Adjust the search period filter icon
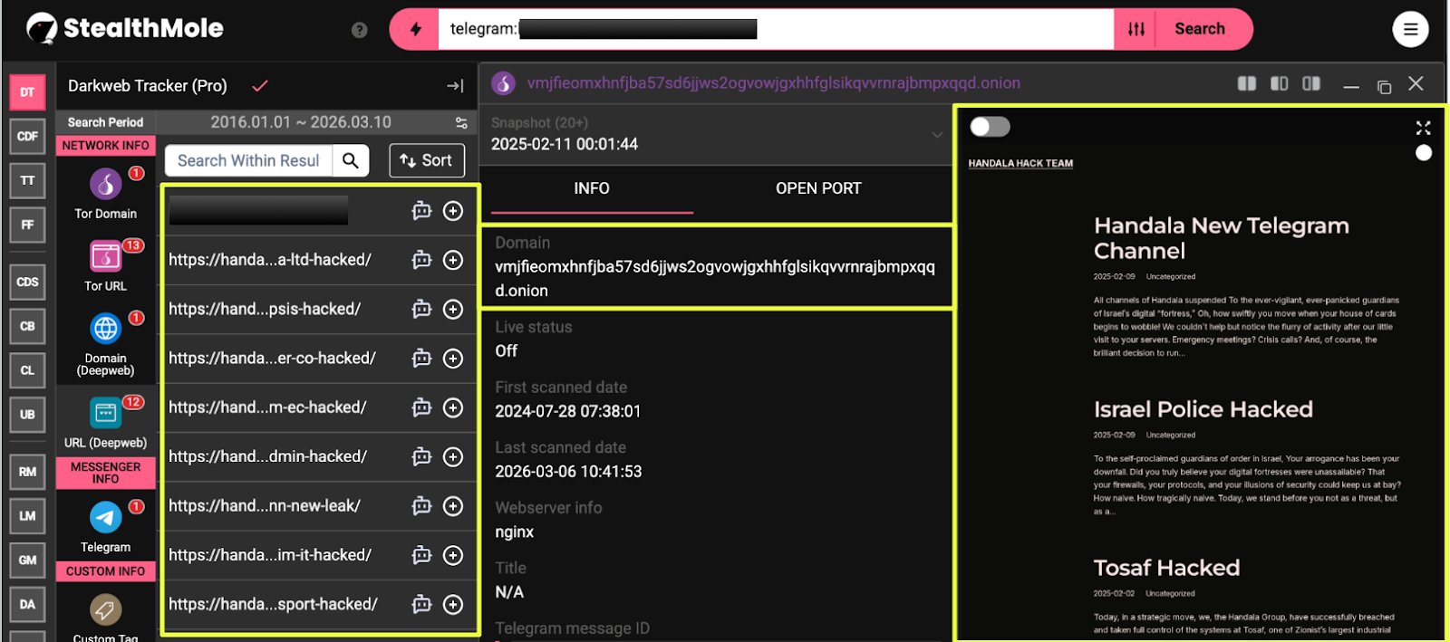Viewport: 1450px width, 642px height. (x=461, y=122)
